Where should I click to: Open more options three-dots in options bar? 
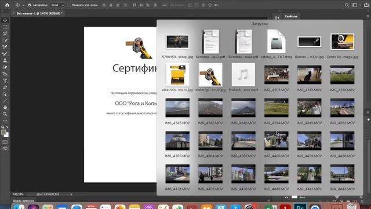[165, 5]
